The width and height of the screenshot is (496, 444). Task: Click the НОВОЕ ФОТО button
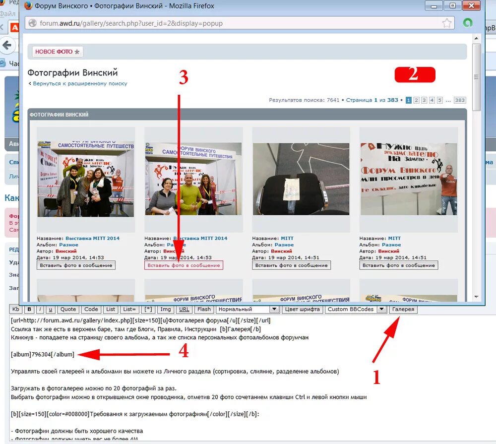tap(58, 52)
